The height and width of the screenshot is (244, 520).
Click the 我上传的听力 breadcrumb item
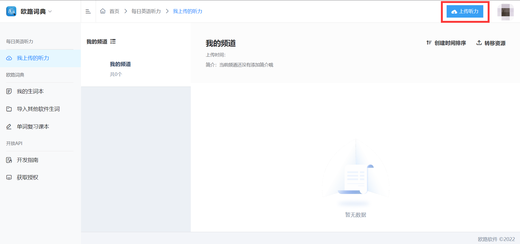coord(188,11)
